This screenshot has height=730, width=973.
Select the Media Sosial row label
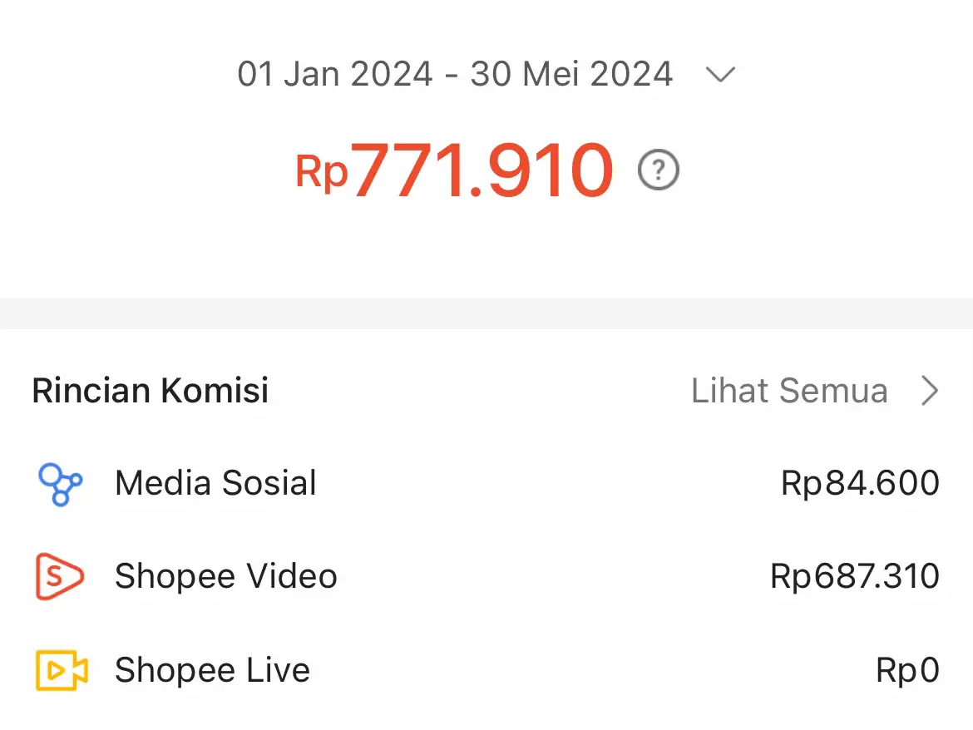click(215, 482)
